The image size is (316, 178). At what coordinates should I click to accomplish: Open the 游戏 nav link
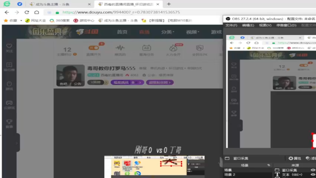pos(216,32)
